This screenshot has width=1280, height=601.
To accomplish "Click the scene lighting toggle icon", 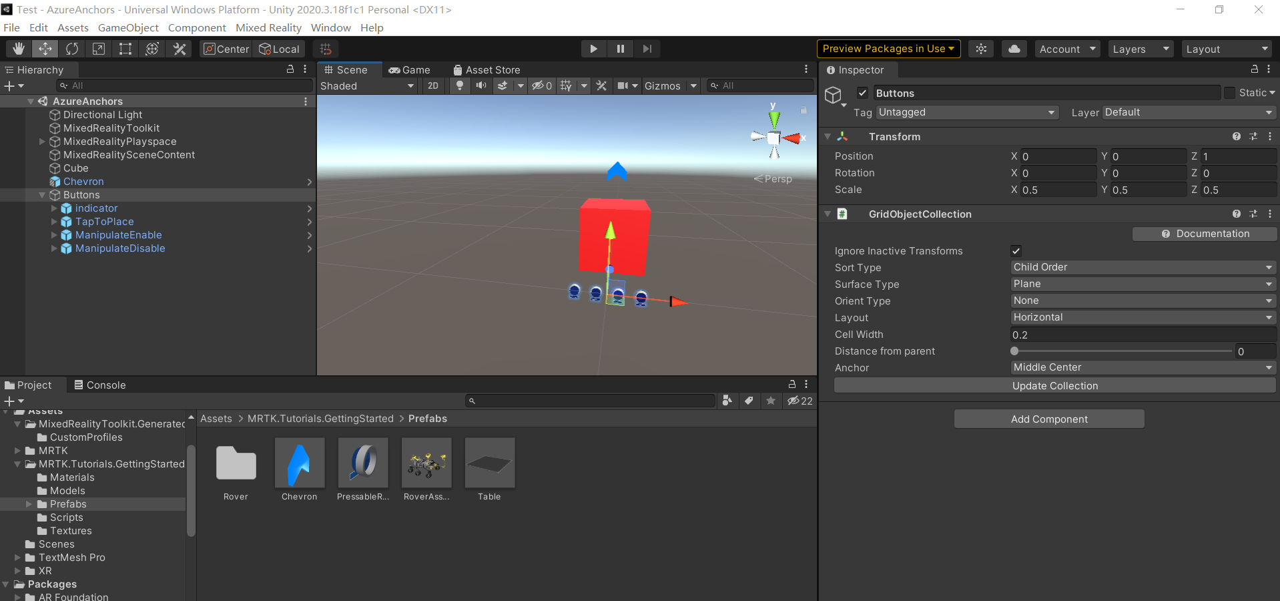I will click(459, 85).
